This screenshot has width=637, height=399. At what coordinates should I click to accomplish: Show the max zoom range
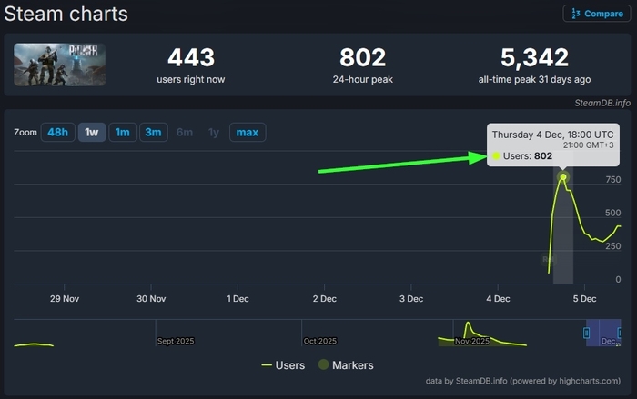point(247,133)
